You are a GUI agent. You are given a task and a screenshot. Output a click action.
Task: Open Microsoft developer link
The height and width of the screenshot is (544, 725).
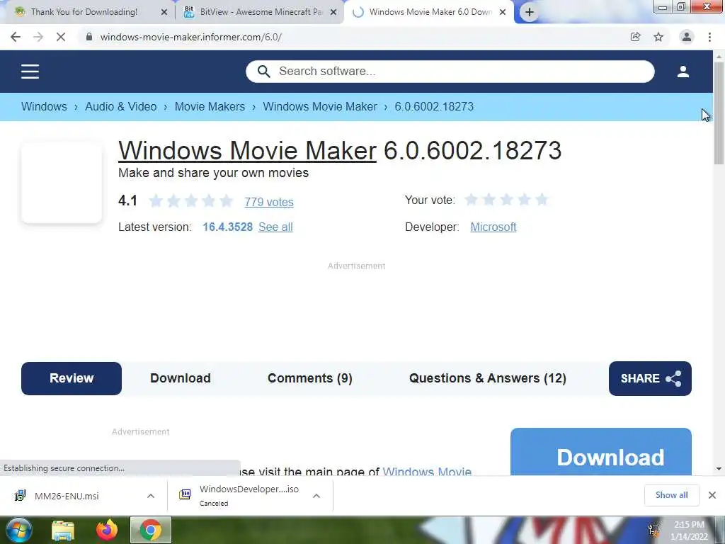coord(493,227)
